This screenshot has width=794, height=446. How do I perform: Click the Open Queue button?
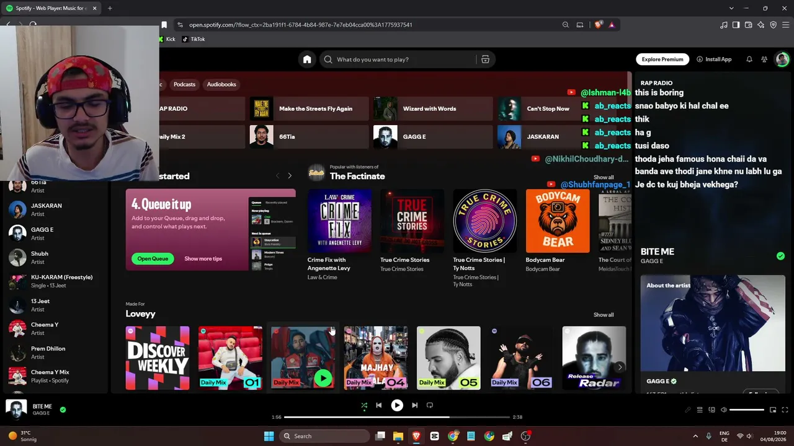click(x=153, y=258)
